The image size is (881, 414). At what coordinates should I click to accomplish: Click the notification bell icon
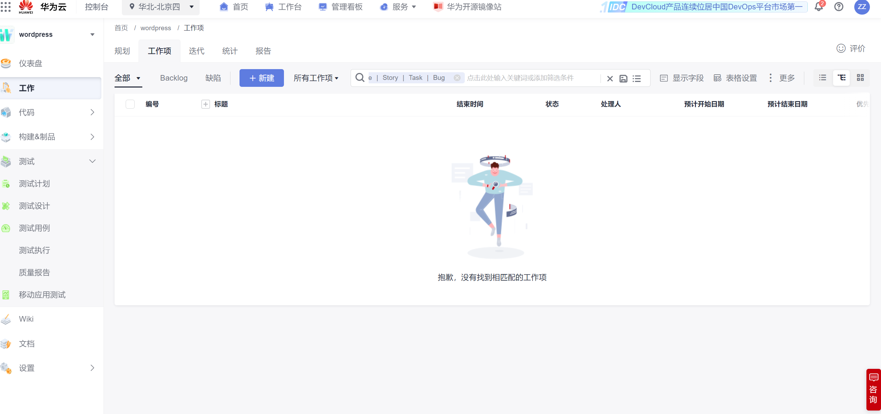point(819,7)
